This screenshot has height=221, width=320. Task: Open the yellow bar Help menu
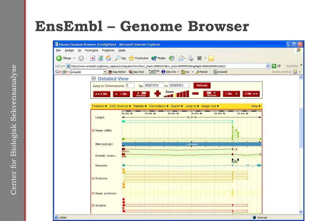[x=256, y=106]
